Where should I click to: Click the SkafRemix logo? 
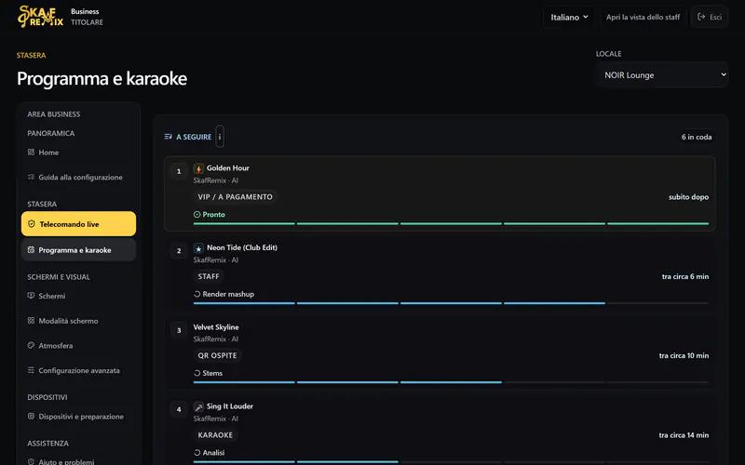(40, 17)
